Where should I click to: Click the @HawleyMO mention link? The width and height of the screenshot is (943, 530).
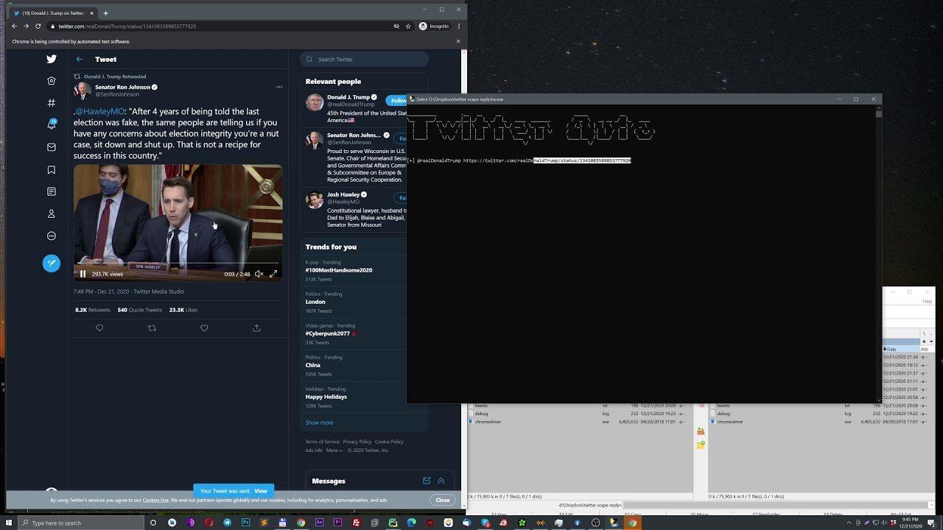[101, 112]
